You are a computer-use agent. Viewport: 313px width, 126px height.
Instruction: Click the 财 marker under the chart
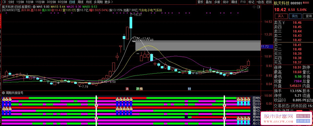tap(189, 89)
